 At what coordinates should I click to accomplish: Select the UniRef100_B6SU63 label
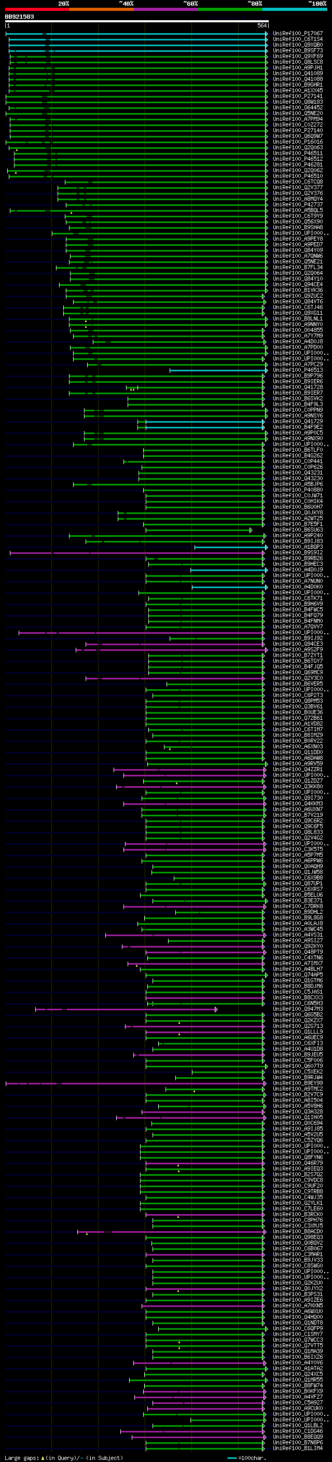tap(298, 530)
